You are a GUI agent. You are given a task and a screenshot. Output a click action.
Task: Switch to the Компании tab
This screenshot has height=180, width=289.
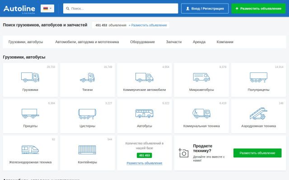[225, 42]
